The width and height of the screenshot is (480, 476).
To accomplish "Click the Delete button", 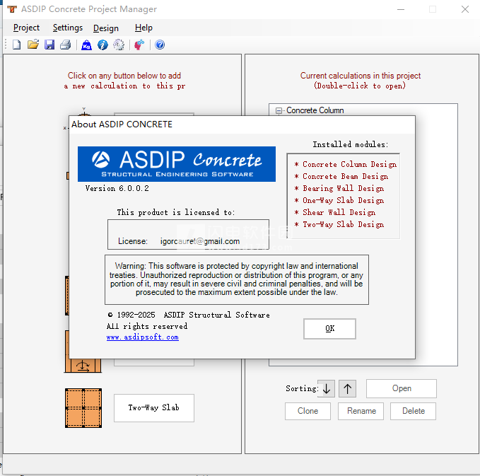I will (x=414, y=411).
